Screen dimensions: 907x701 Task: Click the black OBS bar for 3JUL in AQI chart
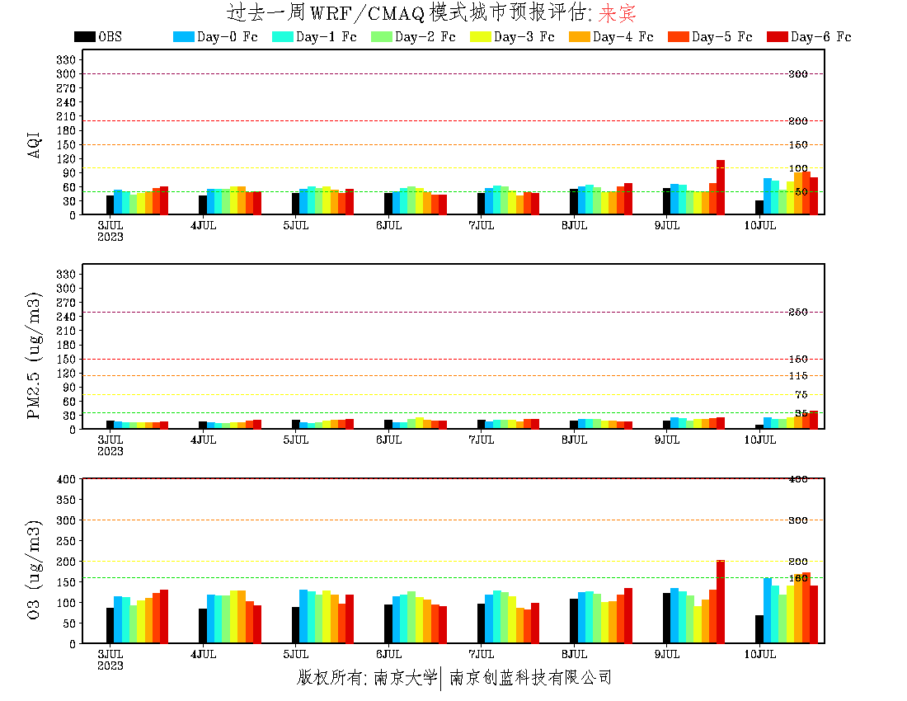pyautogui.click(x=110, y=205)
